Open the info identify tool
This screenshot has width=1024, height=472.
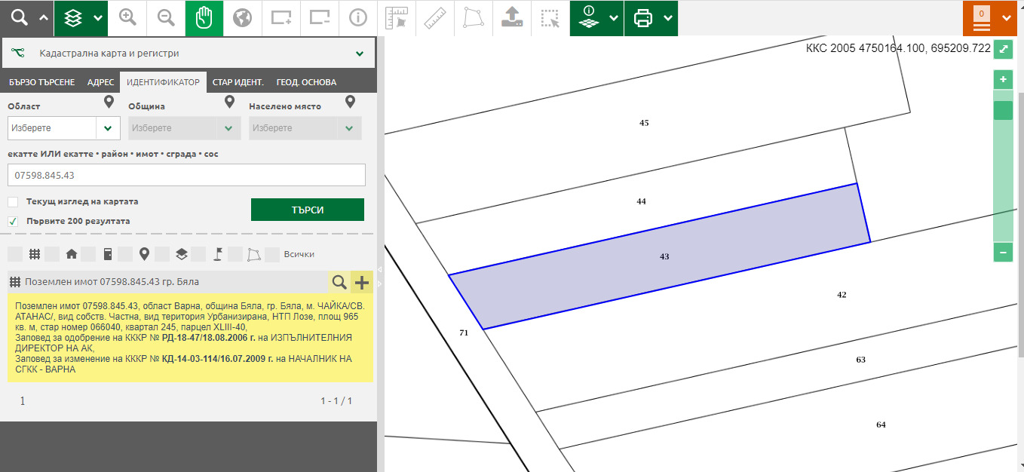click(x=358, y=18)
